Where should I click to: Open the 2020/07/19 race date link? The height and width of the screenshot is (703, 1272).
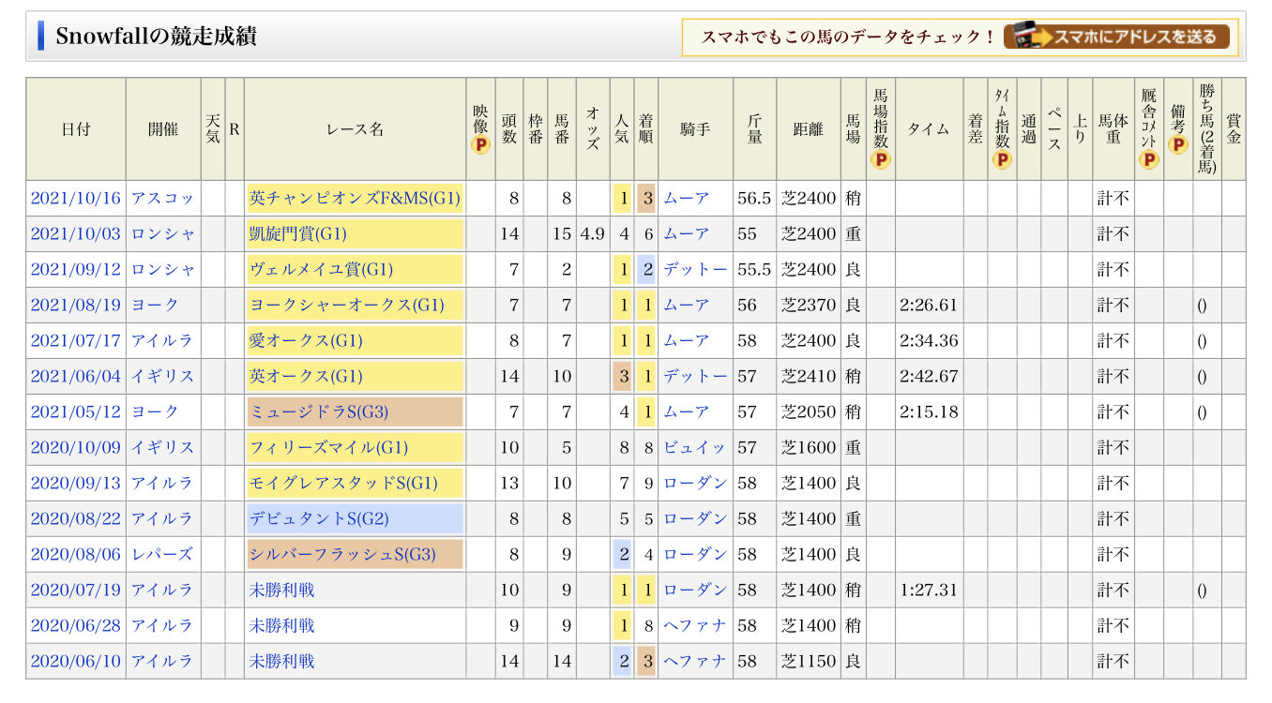76,591
